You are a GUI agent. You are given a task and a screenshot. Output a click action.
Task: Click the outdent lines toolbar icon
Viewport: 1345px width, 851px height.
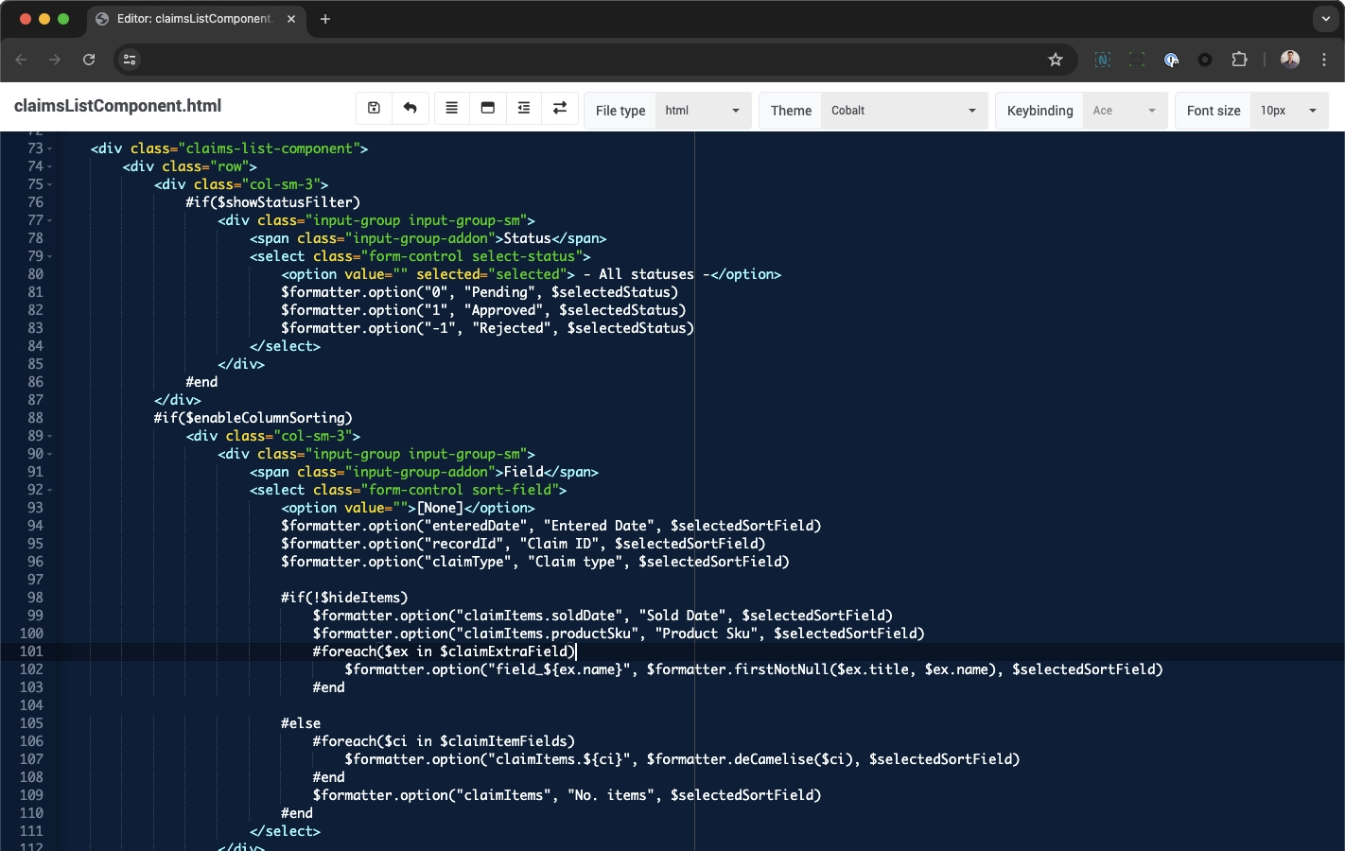pos(523,109)
